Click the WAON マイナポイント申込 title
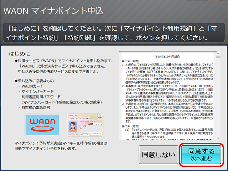228x171 pixels. (x=53, y=11)
